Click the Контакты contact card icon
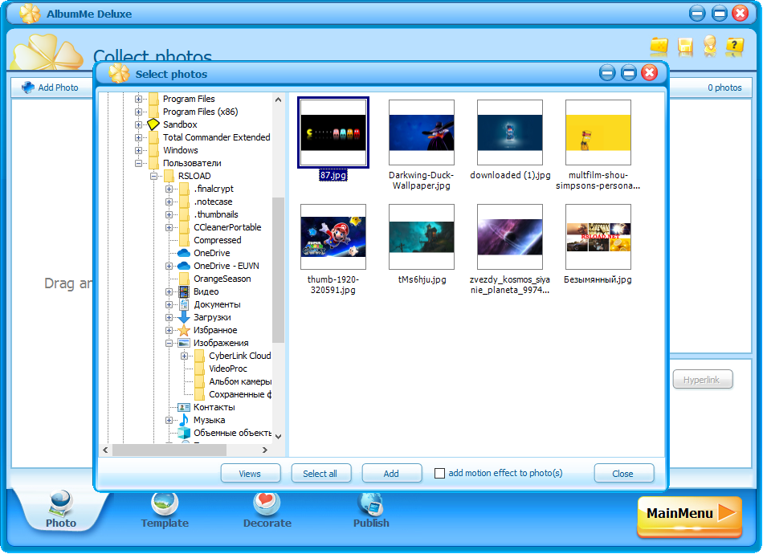Image resolution: width=763 pixels, height=554 pixels. pos(184,407)
